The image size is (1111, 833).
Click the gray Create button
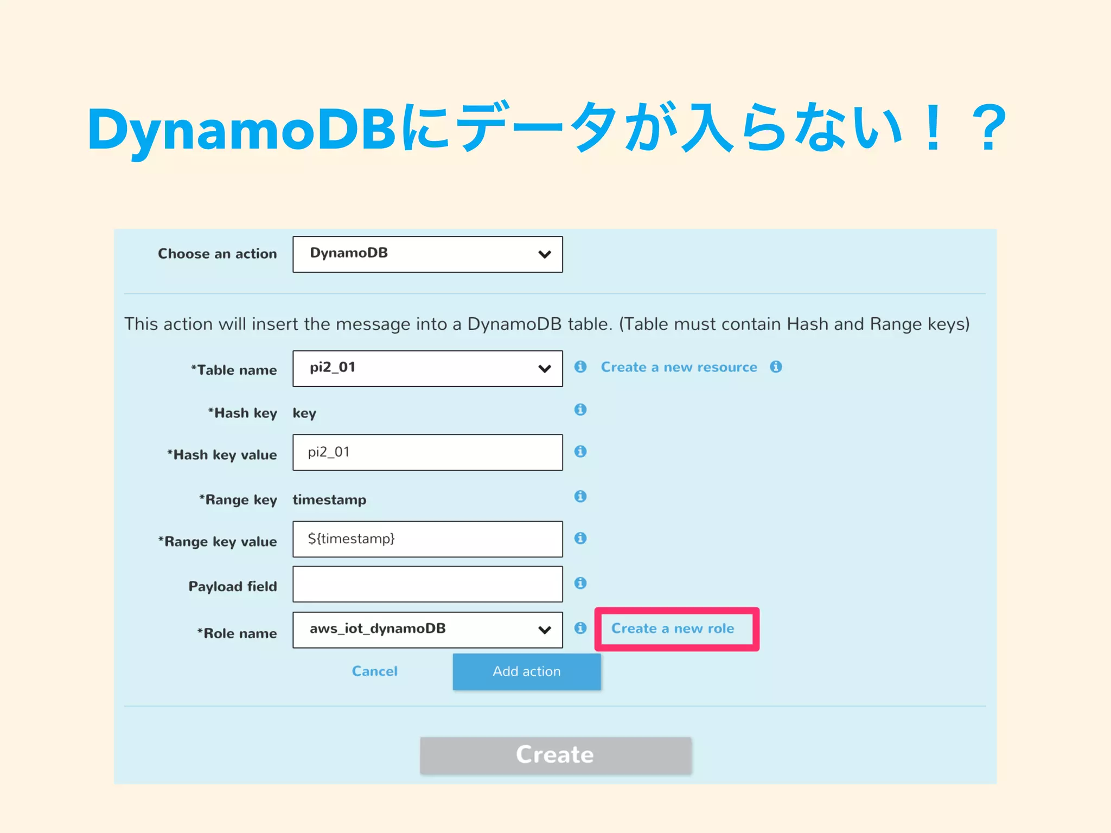pyautogui.click(x=555, y=755)
